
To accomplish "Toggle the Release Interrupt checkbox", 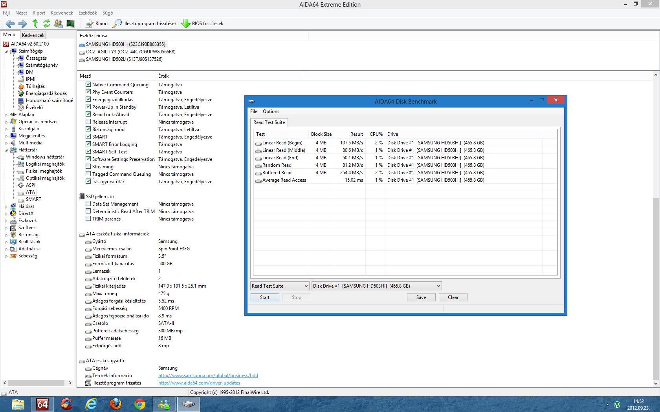I will [x=88, y=122].
